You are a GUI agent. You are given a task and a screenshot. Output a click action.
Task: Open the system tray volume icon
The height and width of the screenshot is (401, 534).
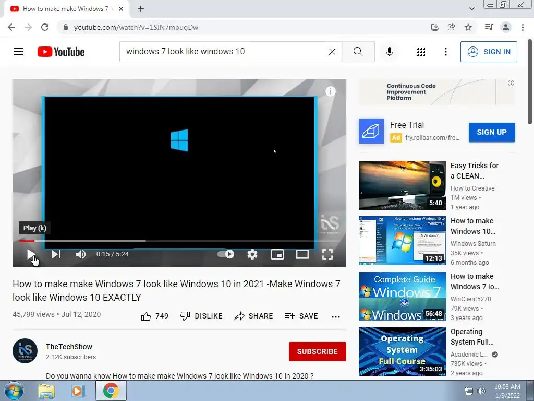(481, 391)
